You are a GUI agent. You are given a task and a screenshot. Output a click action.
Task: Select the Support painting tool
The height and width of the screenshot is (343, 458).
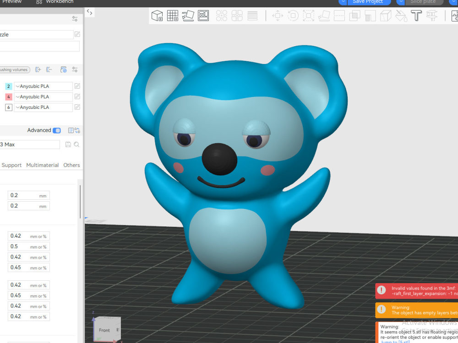click(370, 16)
